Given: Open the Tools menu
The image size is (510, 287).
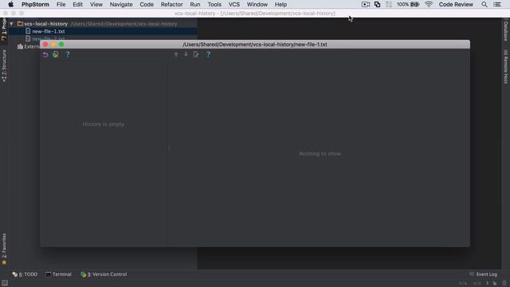Looking at the screenshot, I should tap(214, 5).
